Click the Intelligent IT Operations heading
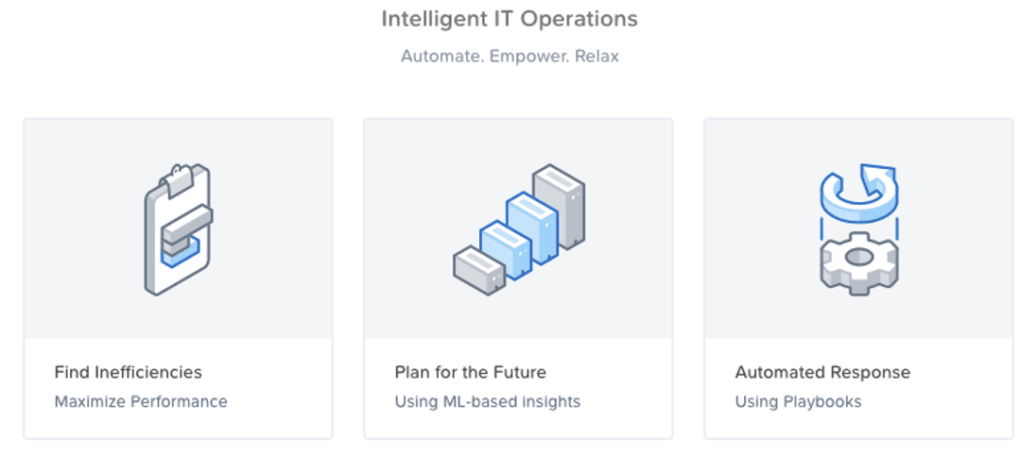 point(510,20)
